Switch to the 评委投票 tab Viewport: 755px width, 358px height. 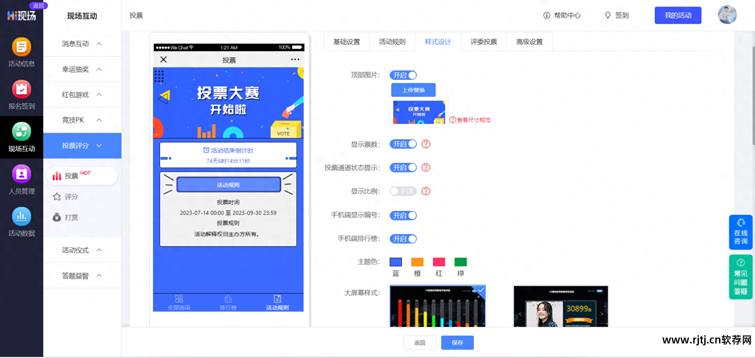click(483, 41)
